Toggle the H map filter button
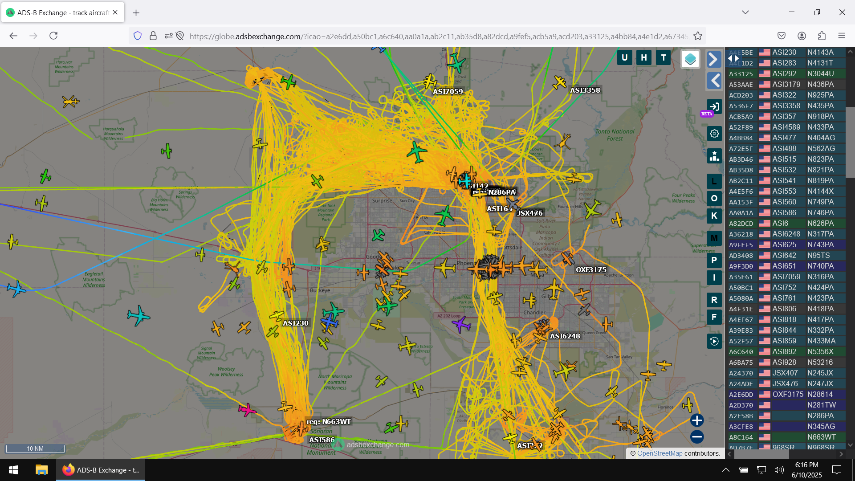The image size is (855, 481). [644, 57]
